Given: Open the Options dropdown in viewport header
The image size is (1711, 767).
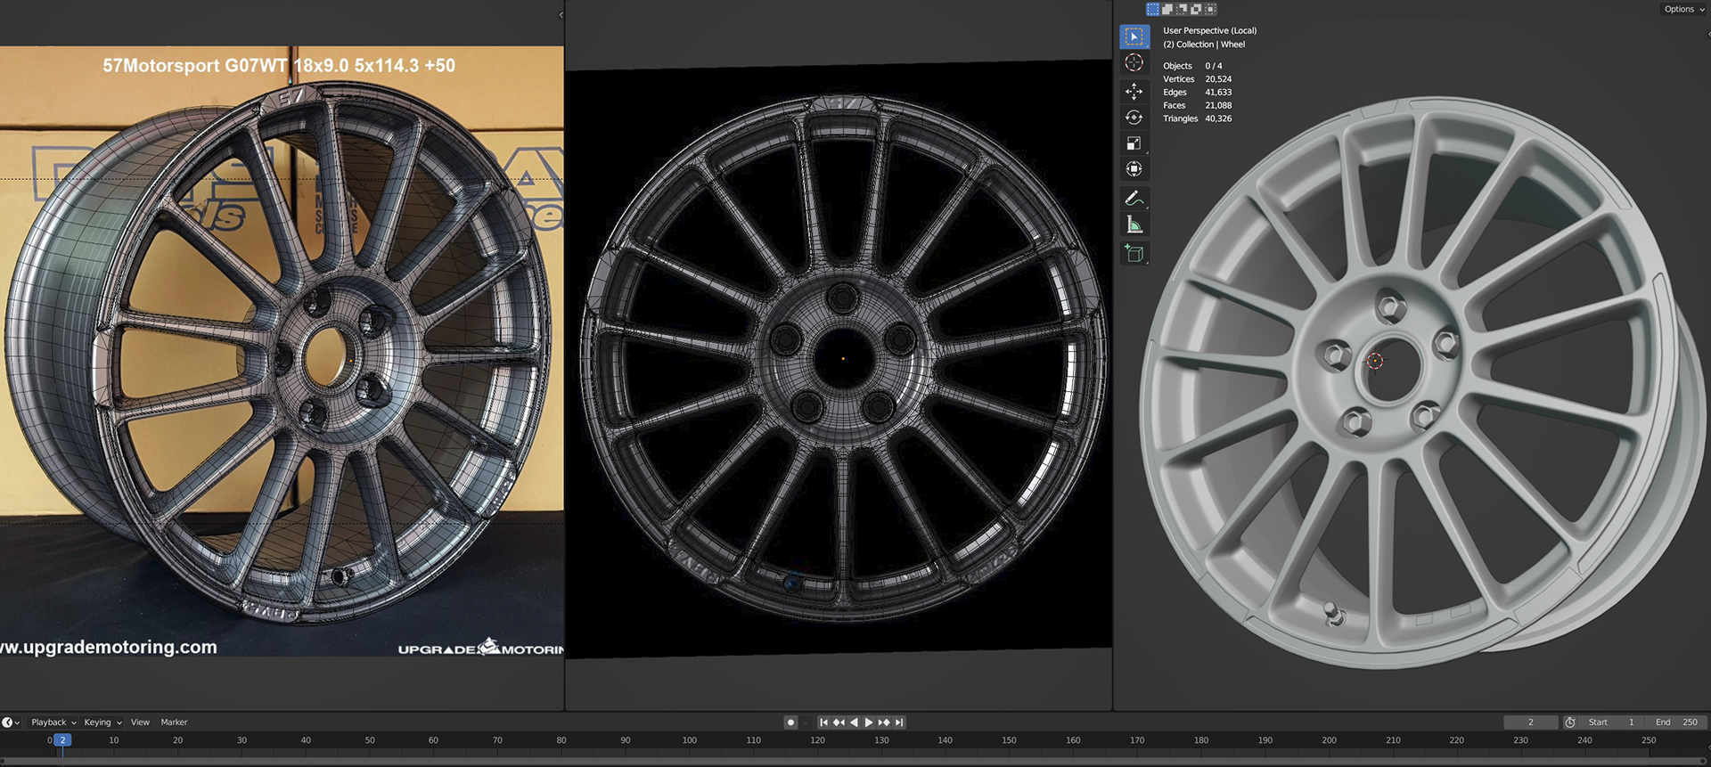Looking at the screenshot, I should point(1683,9).
